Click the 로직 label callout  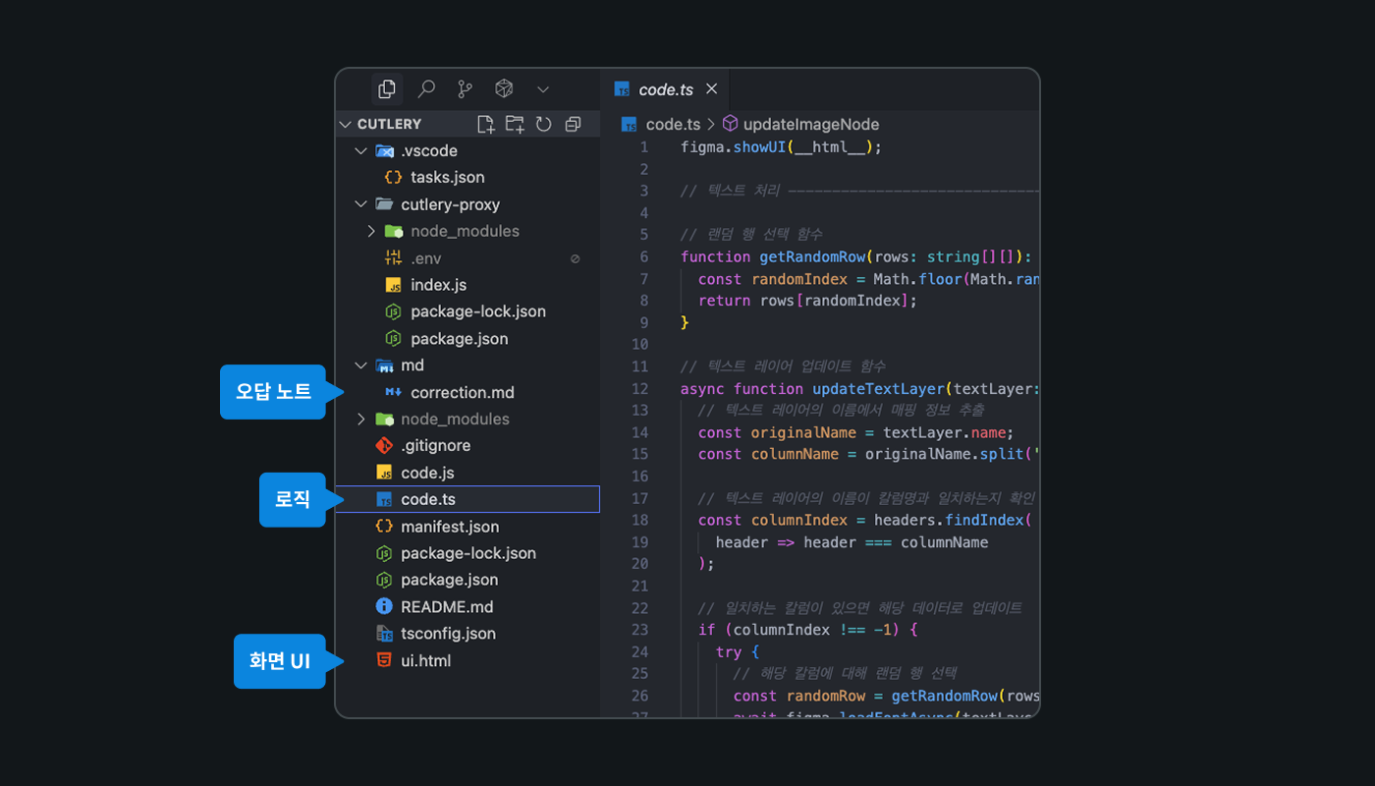pyautogui.click(x=293, y=499)
